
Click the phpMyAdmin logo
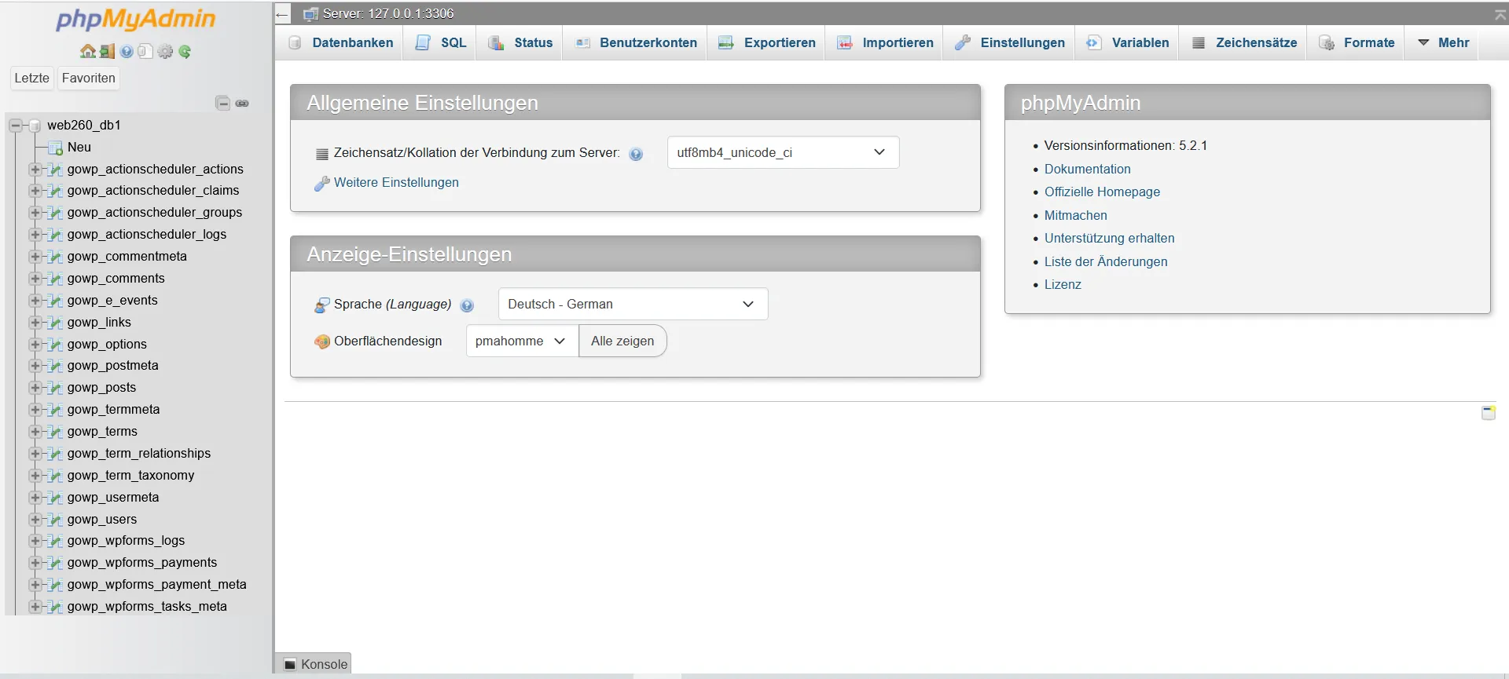click(x=135, y=19)
